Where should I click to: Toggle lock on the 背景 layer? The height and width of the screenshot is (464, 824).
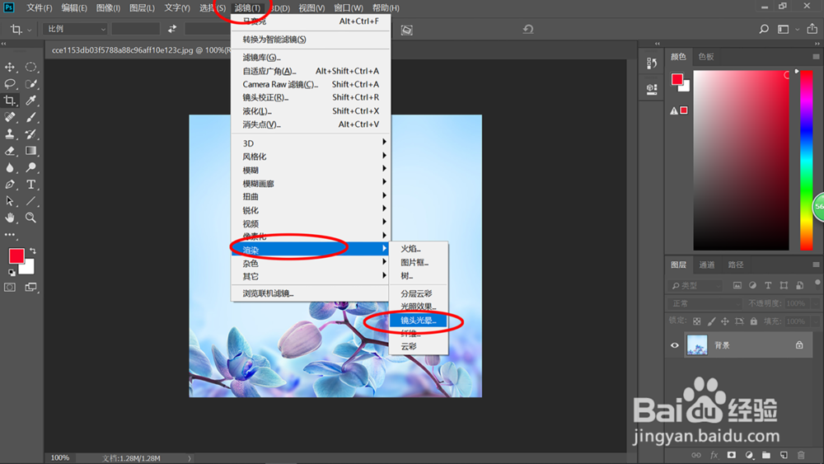pyautogui.click(x=799, y=345)
